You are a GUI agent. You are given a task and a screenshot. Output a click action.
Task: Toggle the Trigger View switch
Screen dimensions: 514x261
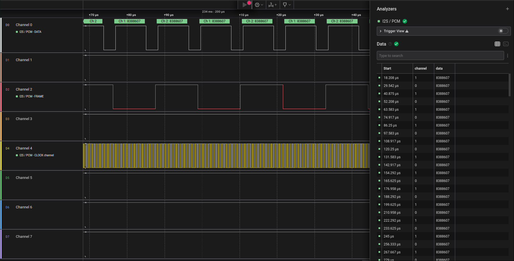(503, 31)
